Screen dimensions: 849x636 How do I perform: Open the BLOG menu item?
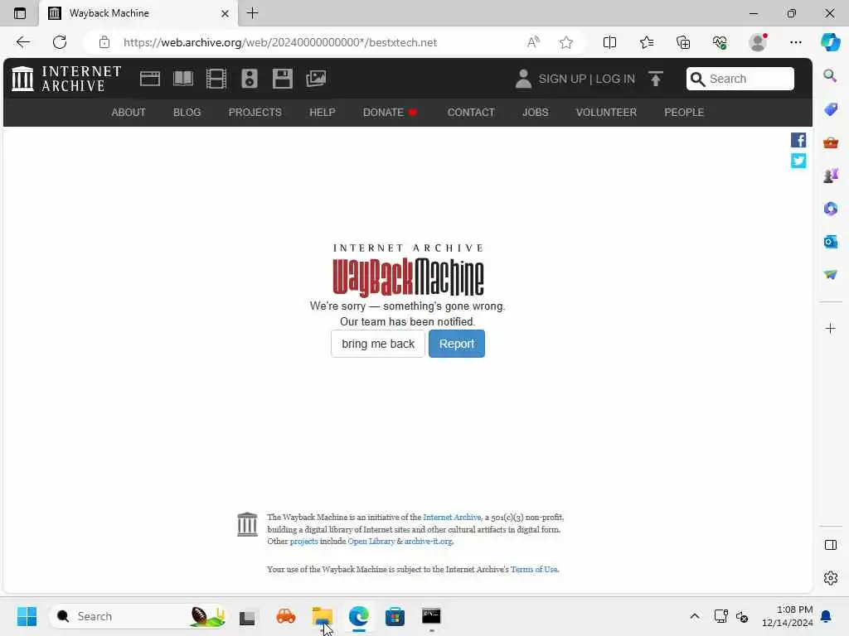pyautogui.click(x=187, y=112)
